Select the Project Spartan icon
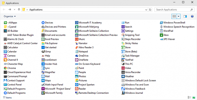Screen dimensions: 197x100 tap(77, 85)
